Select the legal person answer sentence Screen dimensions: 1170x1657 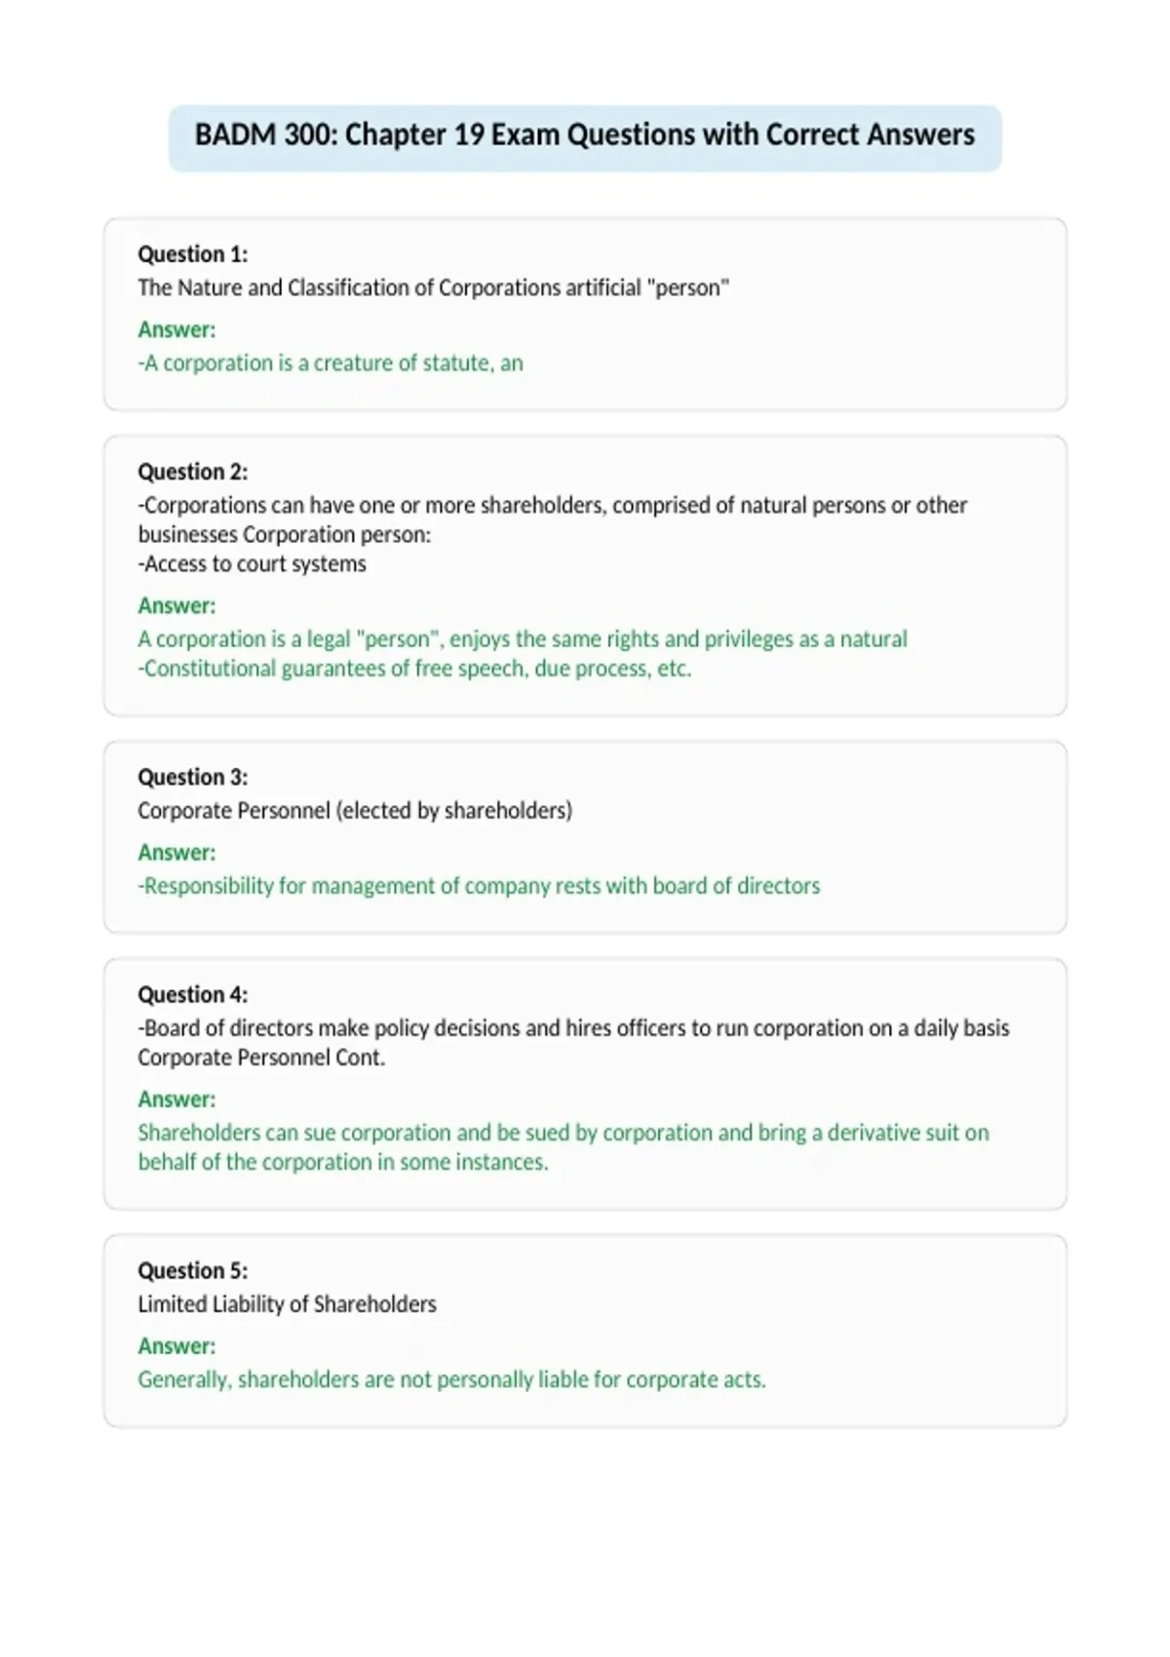click(x=523, y=638)
